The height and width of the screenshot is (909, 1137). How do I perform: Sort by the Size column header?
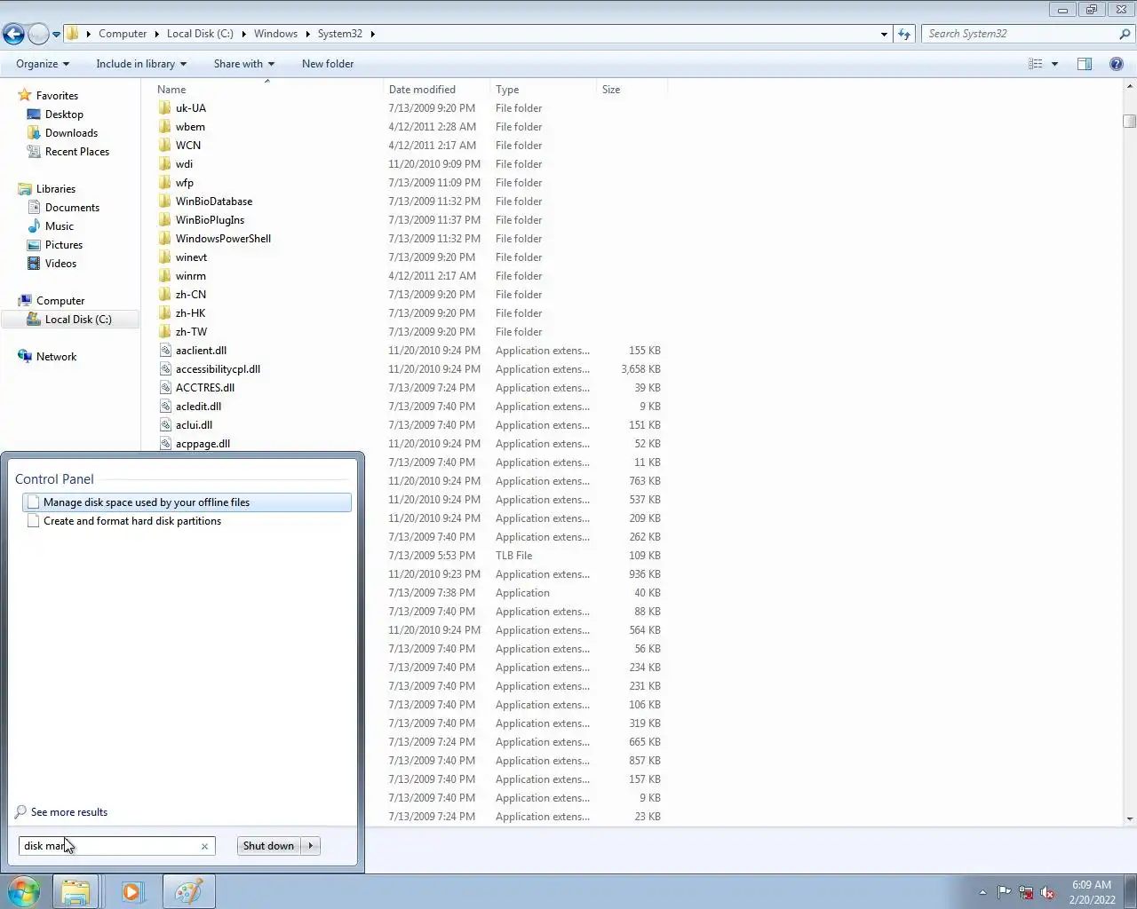pos(611,90)
